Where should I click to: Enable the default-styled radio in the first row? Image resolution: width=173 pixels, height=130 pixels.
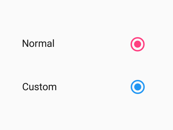click(x=138, y=44)
